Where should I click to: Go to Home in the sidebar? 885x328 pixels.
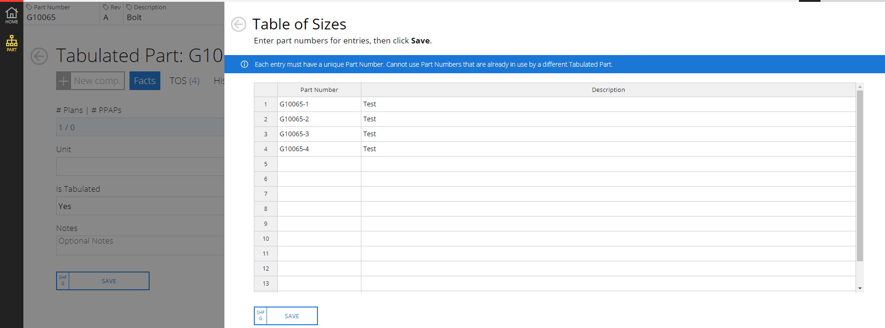[12, 15]
